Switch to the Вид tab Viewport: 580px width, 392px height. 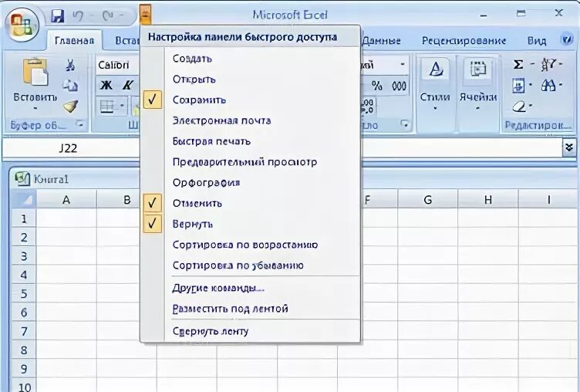[536, 40]
